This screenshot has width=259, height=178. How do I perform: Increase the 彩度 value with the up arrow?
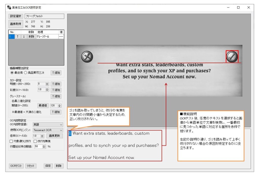(47, 89)
